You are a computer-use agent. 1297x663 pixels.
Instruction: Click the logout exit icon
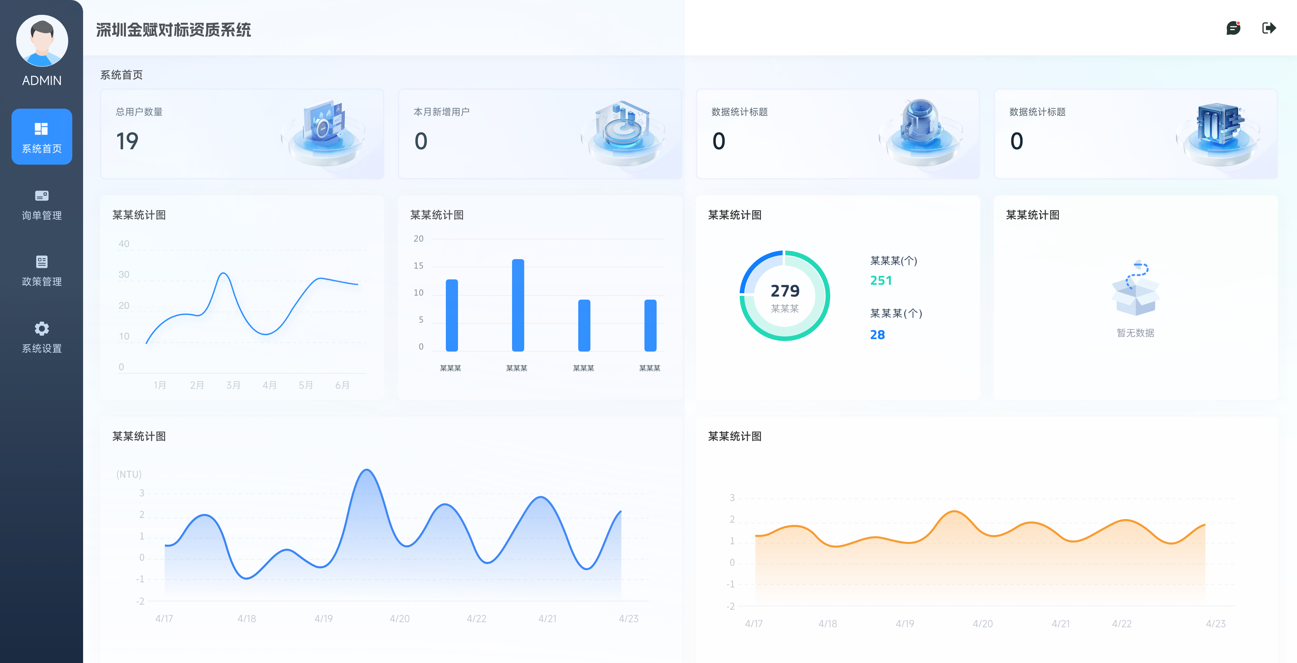point(1269,28)
